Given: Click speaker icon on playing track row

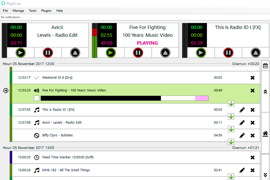Looking at the screenshot, I should pos(37,91).
